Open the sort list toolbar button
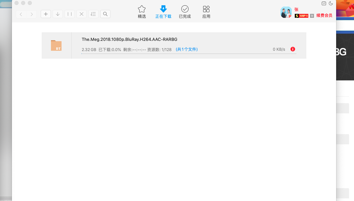The height and width of the screenshot is (201, 354). click(93, 14)
